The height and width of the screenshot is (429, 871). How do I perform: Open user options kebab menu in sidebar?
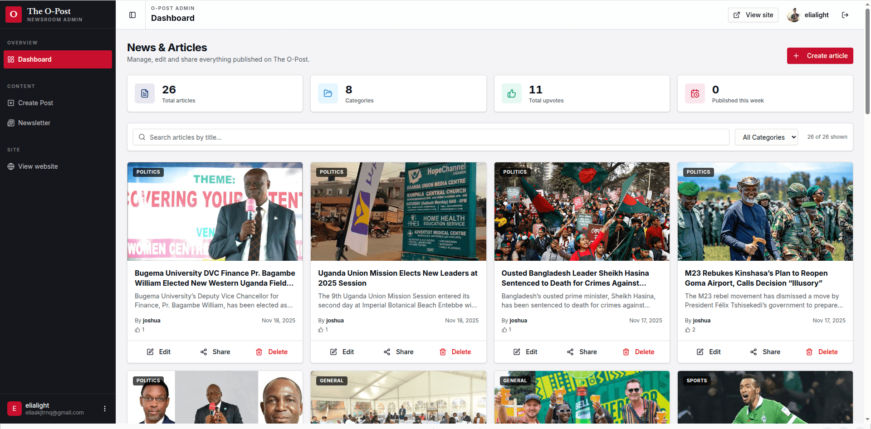click(x=105, y=409)
